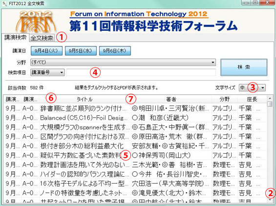Viewport: 276px width, 206px height.
Task: Click the FIT 2012 logo image
Action: click(x=36, y=21)
